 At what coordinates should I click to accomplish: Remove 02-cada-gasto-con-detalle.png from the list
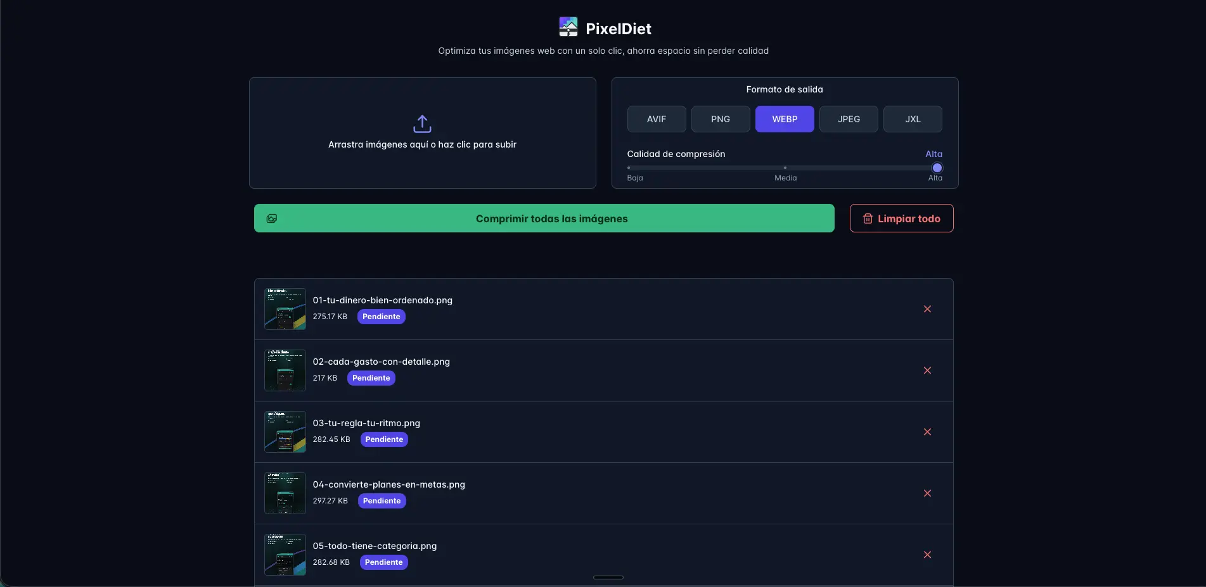pyautogui.click(x=927, y=370)
